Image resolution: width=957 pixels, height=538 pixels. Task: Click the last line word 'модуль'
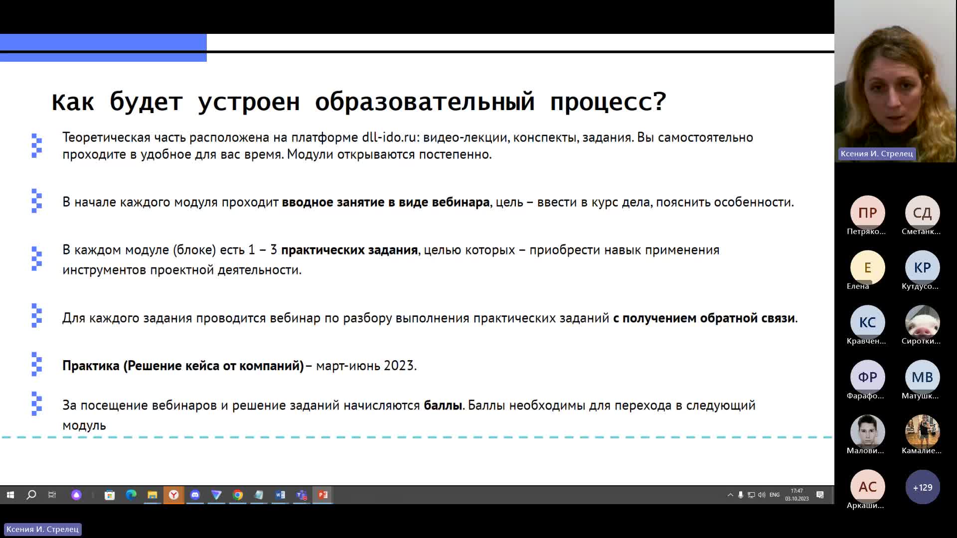coord(84,426)
